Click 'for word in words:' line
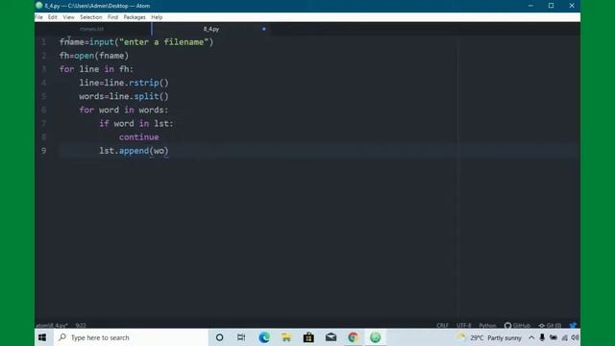Screen dimensions: 615x346 pyautogui.click(x=124, y=110)
